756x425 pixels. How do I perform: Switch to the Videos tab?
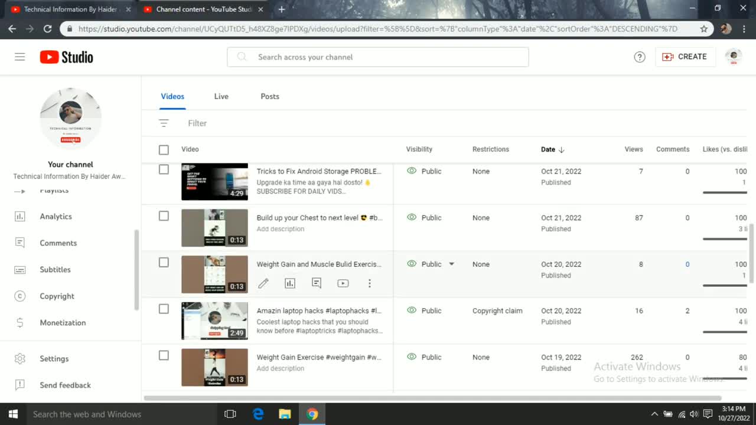pyautogui.click(x=172, y=96)
